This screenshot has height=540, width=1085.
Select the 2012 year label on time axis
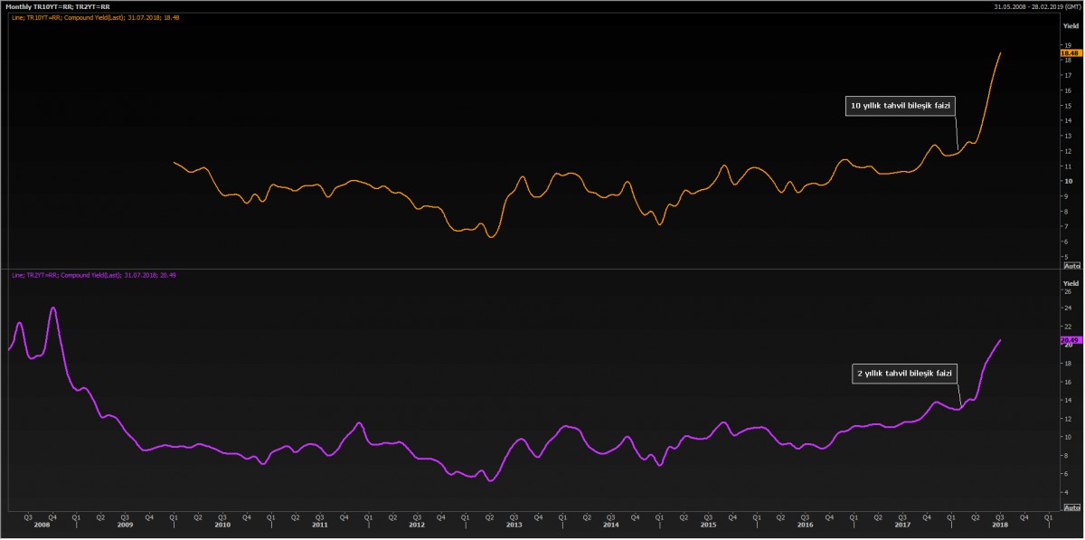pos(416,525)
